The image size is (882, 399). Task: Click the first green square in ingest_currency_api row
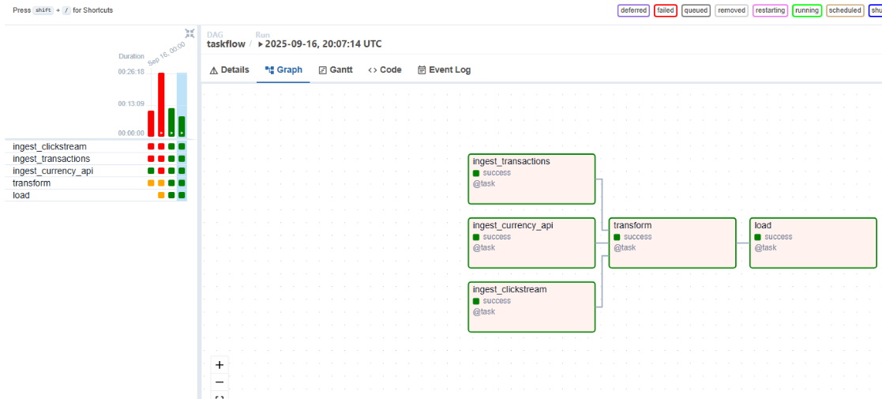click(151, 171)
